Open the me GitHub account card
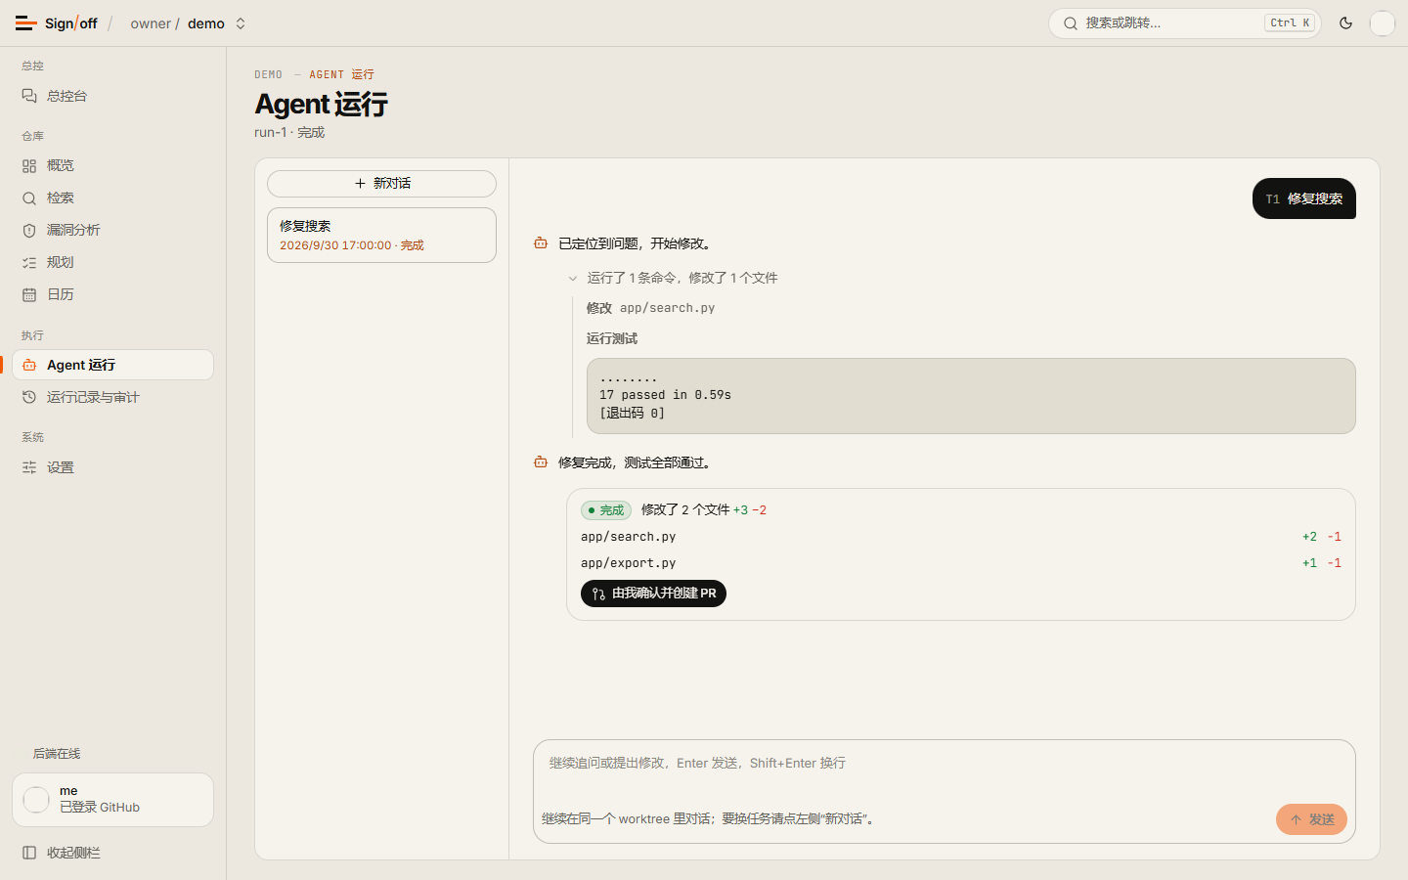This screenshot has height=880, width=1408. click(x=113, y=800)
